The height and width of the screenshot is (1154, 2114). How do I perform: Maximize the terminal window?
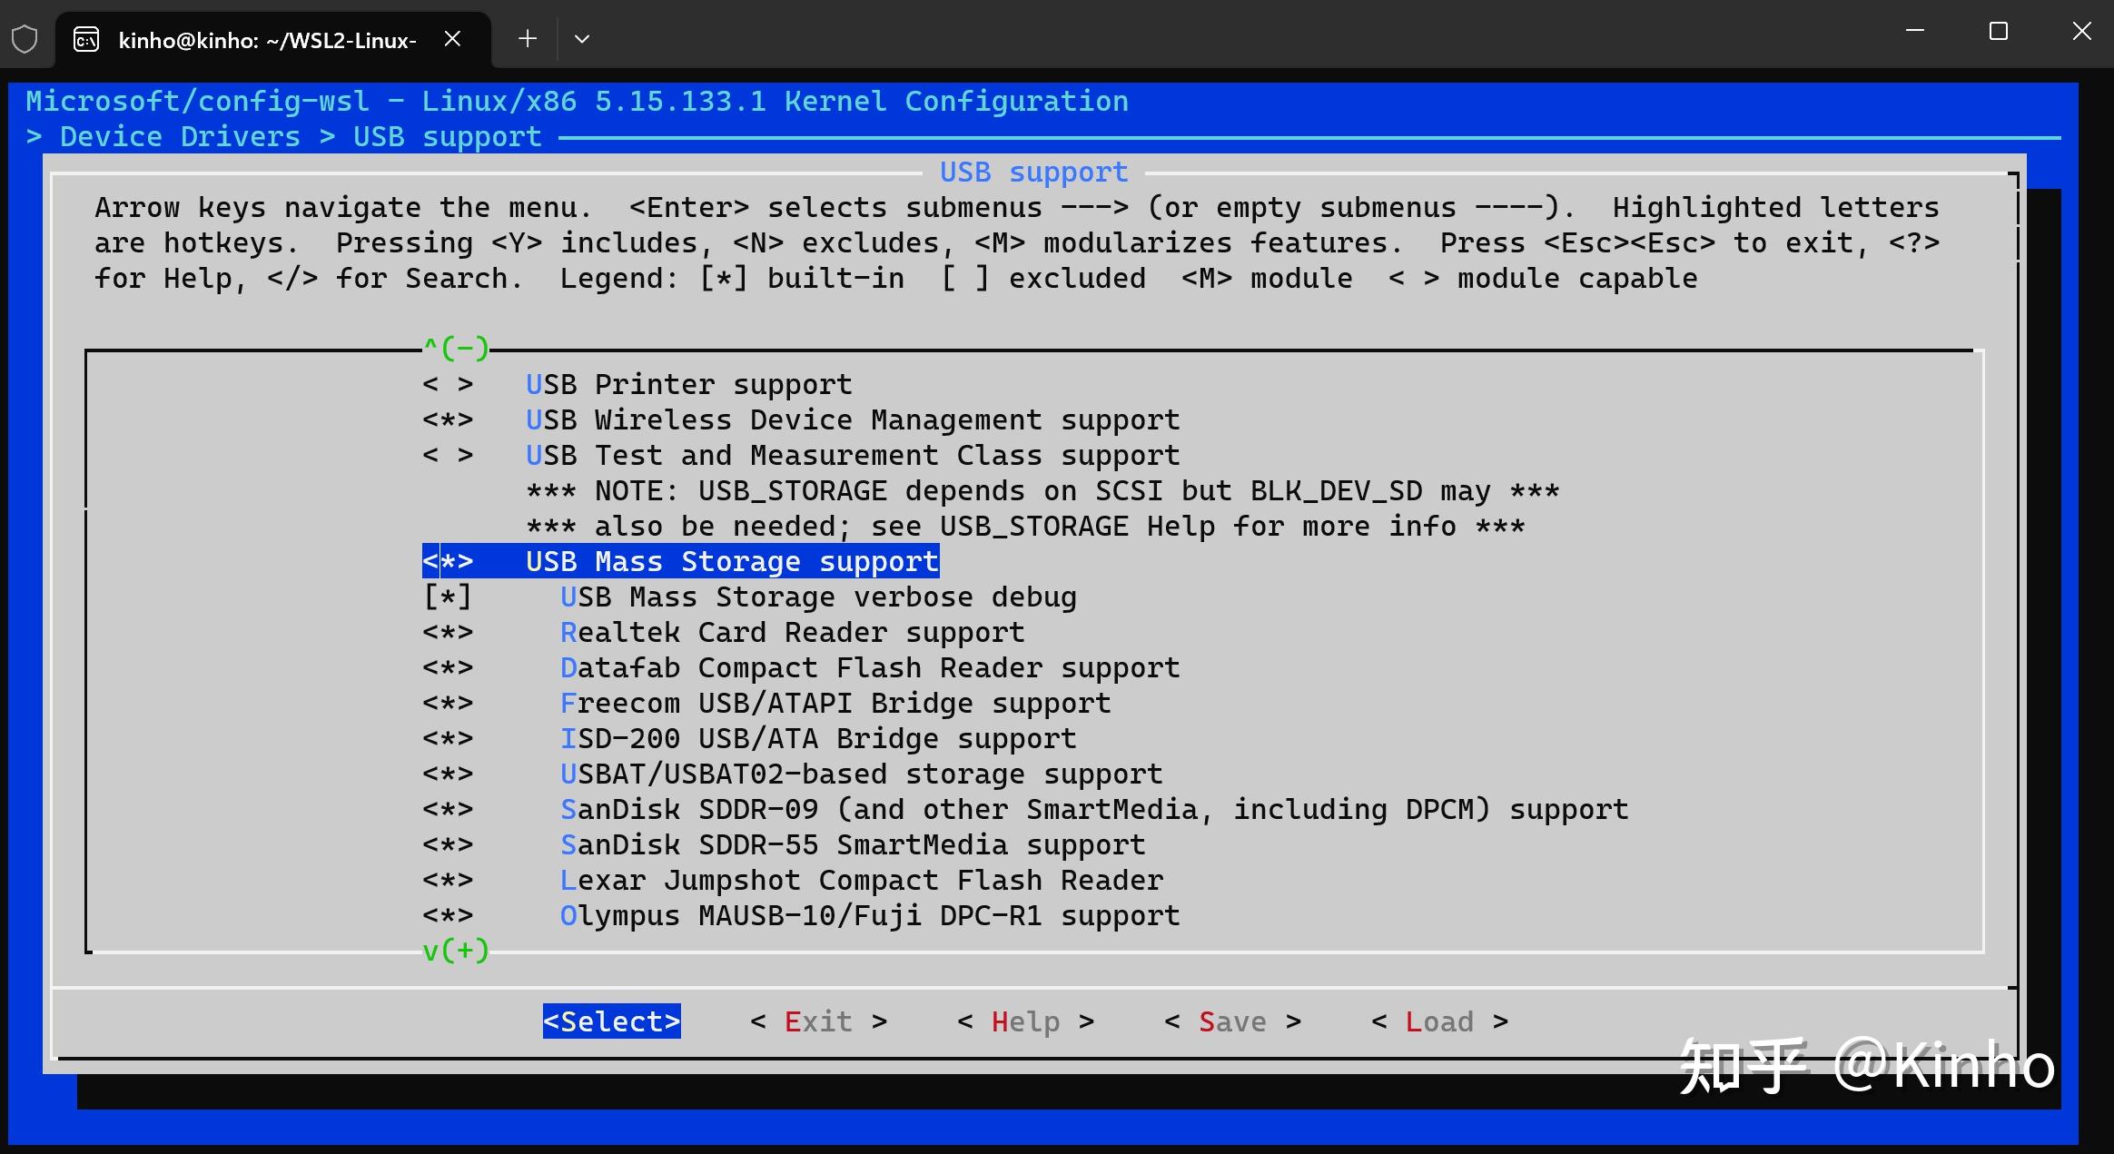tap(1998, 32)
